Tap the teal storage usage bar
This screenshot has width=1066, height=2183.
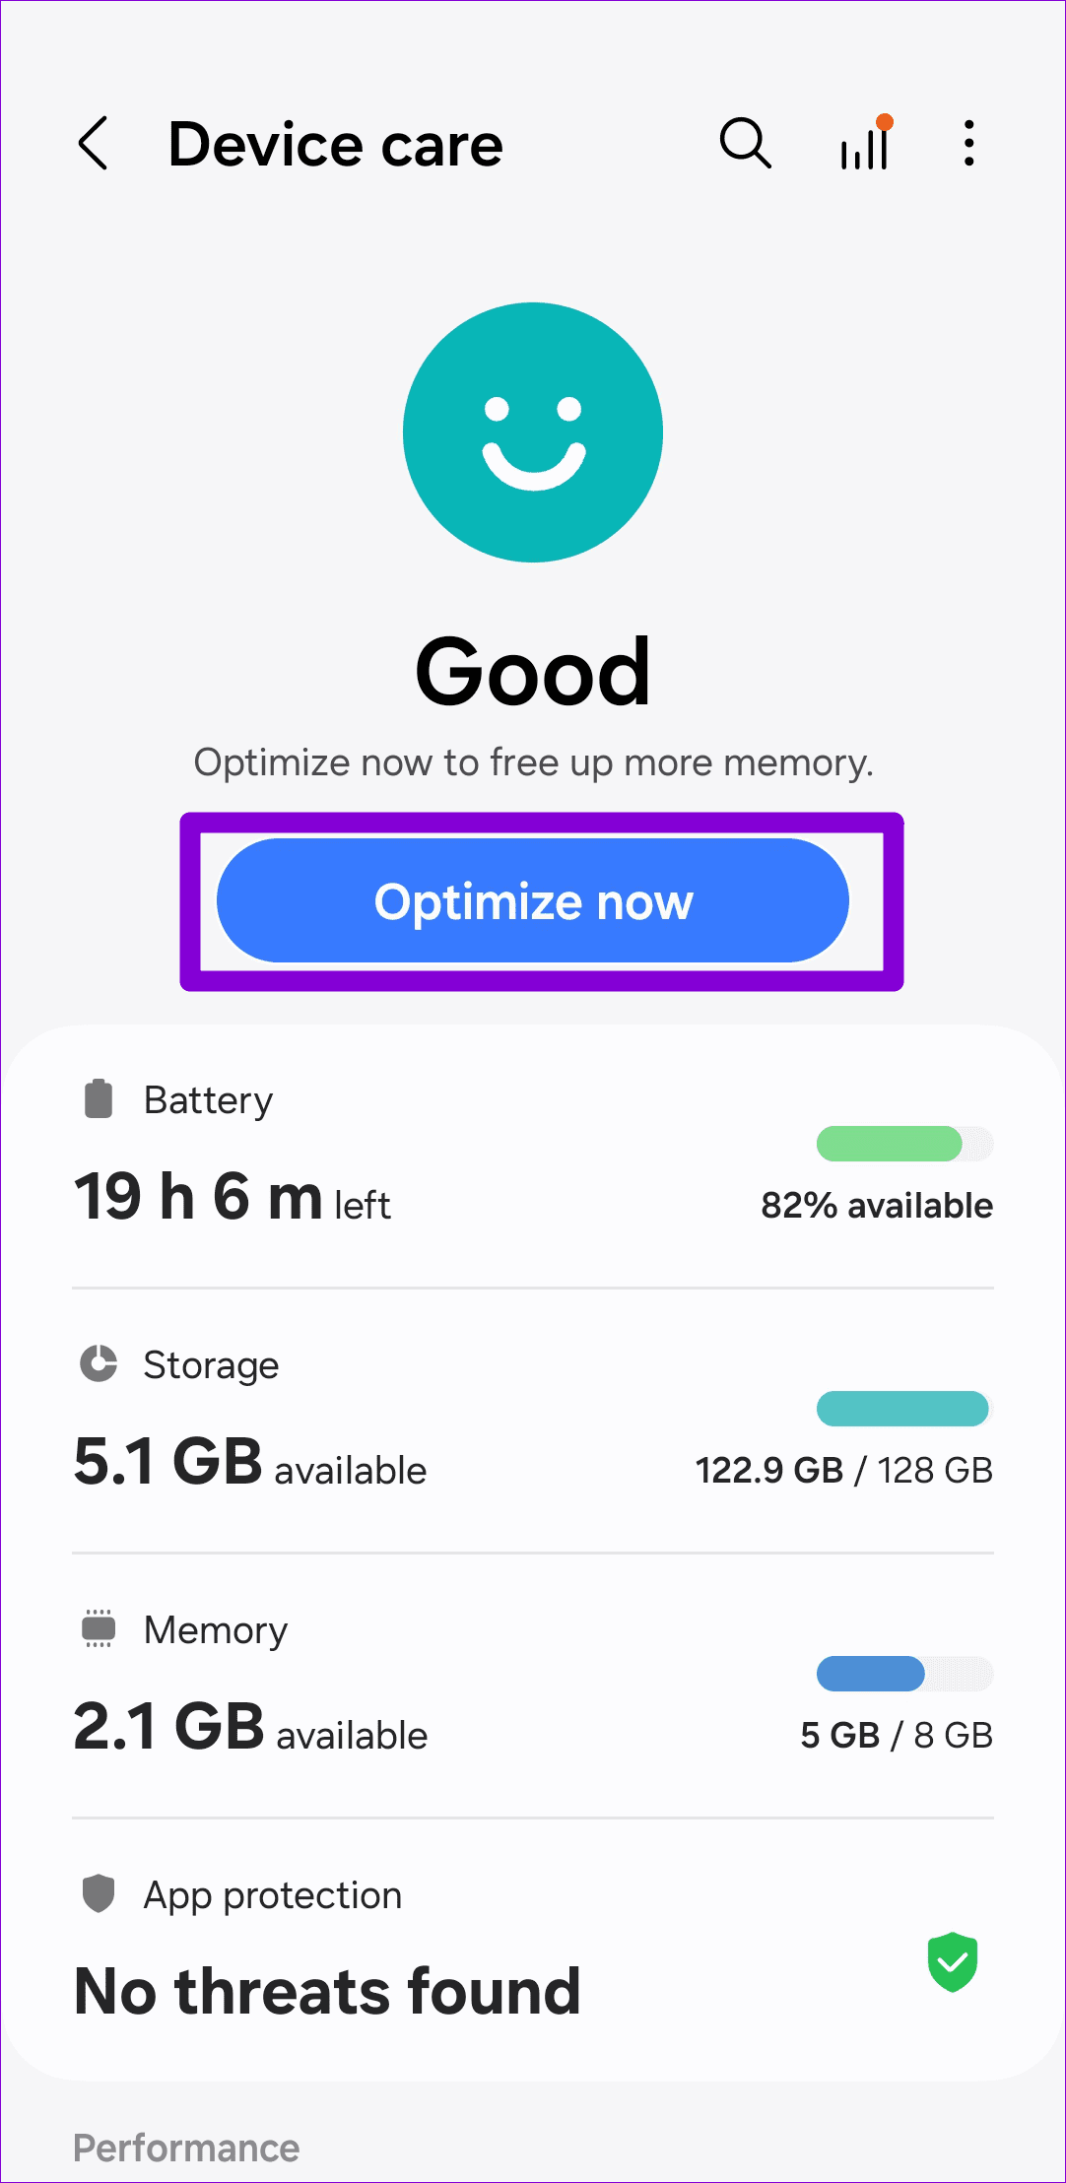(904, 1409)
